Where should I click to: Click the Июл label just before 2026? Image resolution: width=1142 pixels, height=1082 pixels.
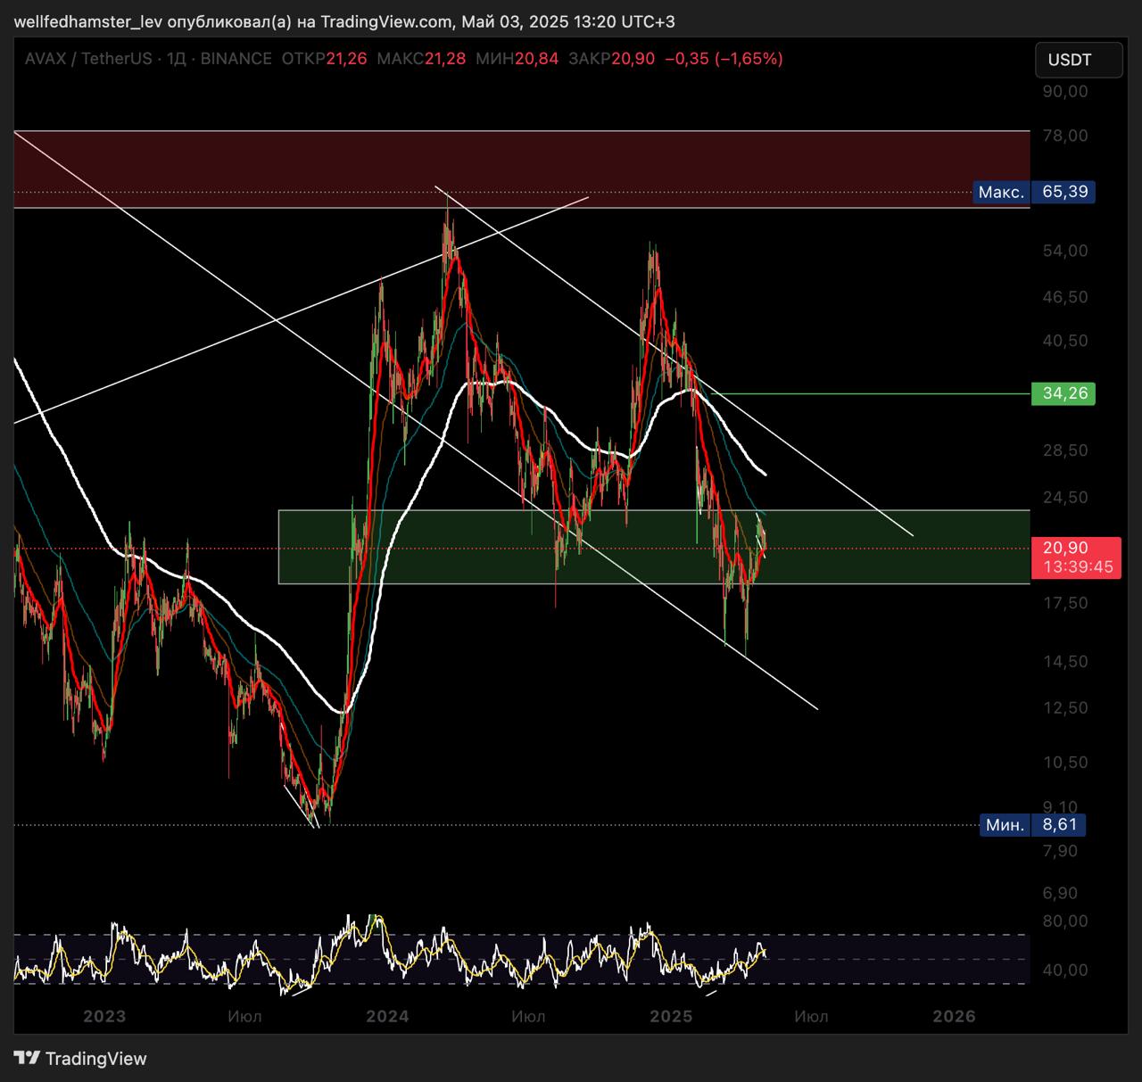pyautogui.click(x=812, y=1016)
